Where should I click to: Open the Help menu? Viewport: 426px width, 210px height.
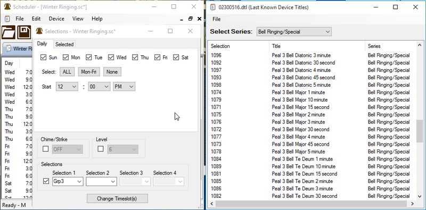[97, 19]
